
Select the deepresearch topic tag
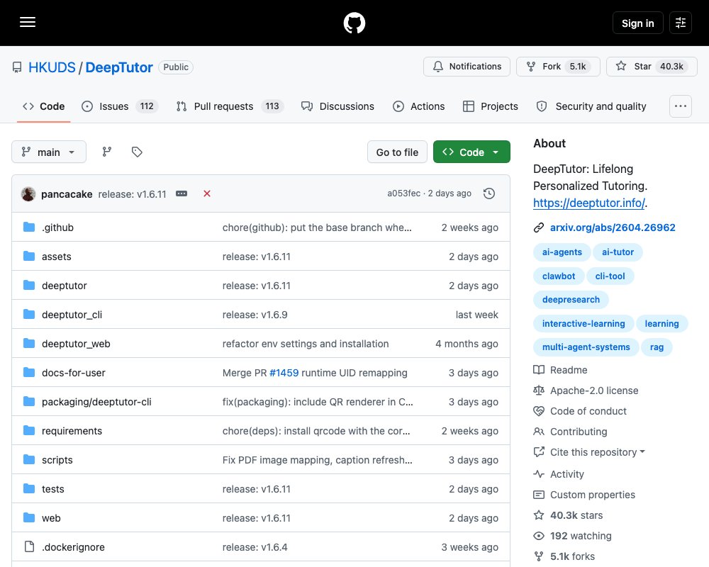point(571,300)
